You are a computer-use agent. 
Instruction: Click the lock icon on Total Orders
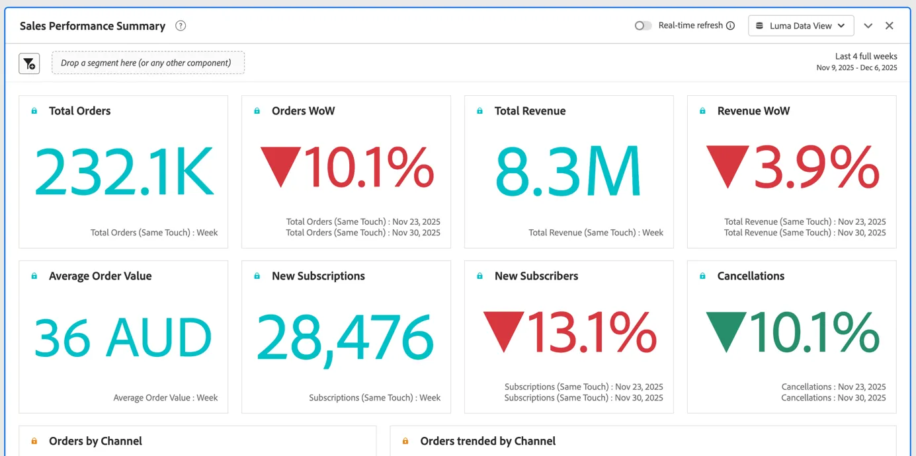[34, 111]
